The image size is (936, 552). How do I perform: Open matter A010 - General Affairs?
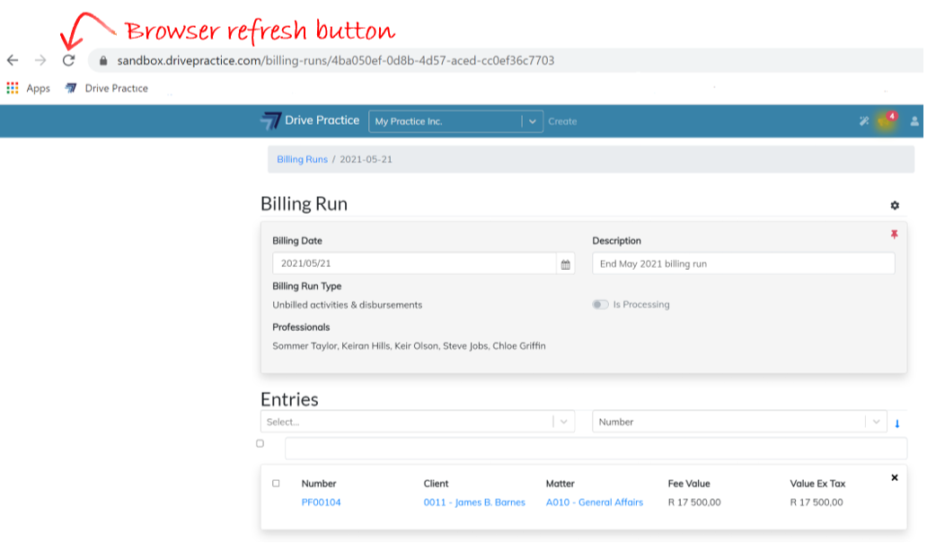click(594, 503)
